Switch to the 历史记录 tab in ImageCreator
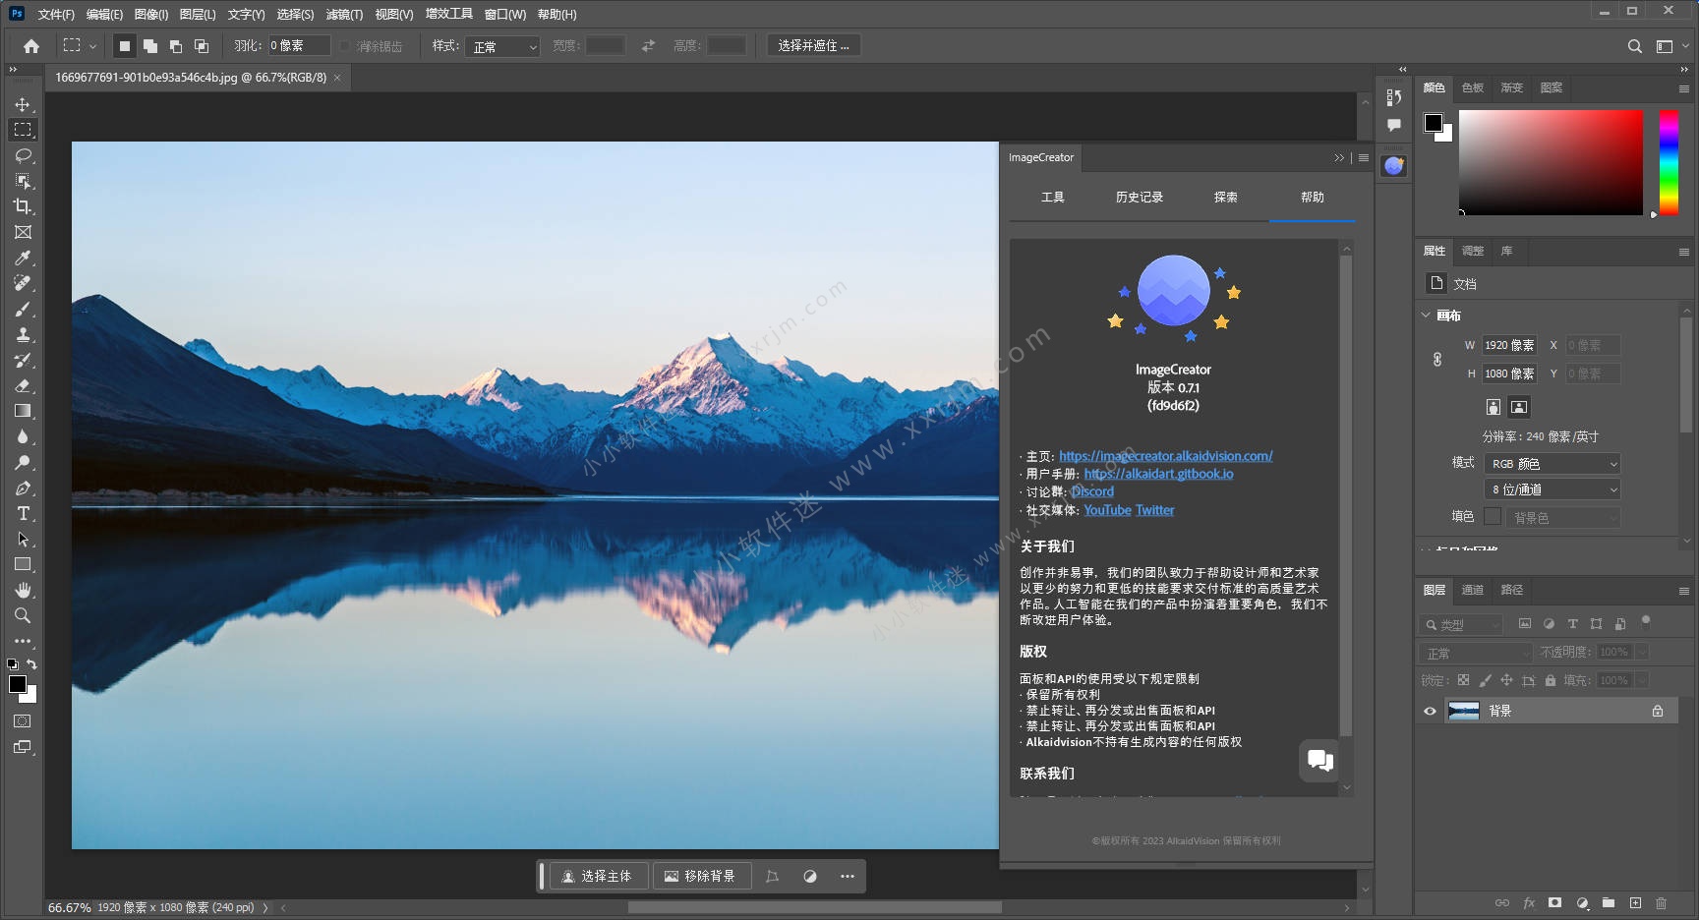This screenshot has height=920, width=1699. tap(1139, 198)
